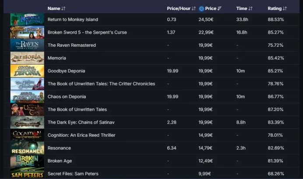303x179 pixels.
Task: Open Goodbye Deponia cover thumbnail
Action: tap(27, 71)
